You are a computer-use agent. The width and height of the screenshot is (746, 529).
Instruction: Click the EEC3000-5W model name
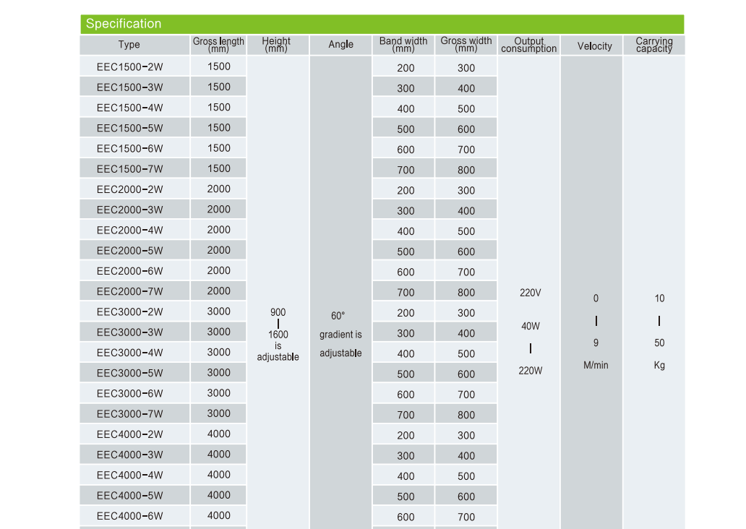130,374
